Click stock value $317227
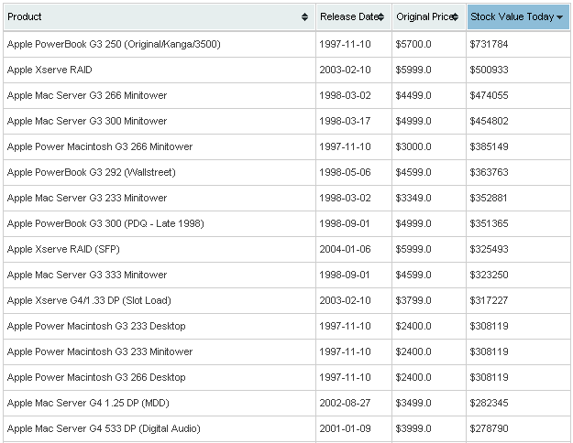The image size is (573, 443). tap(489, 300)
